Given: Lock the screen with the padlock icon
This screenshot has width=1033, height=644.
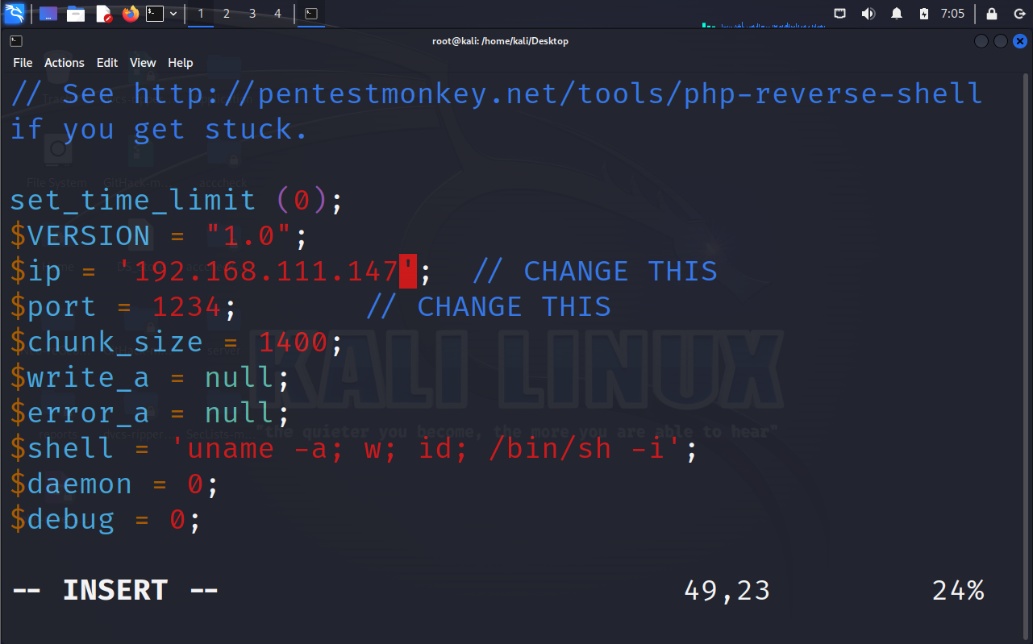Looking at the screenshot, I should pos(992,14).
